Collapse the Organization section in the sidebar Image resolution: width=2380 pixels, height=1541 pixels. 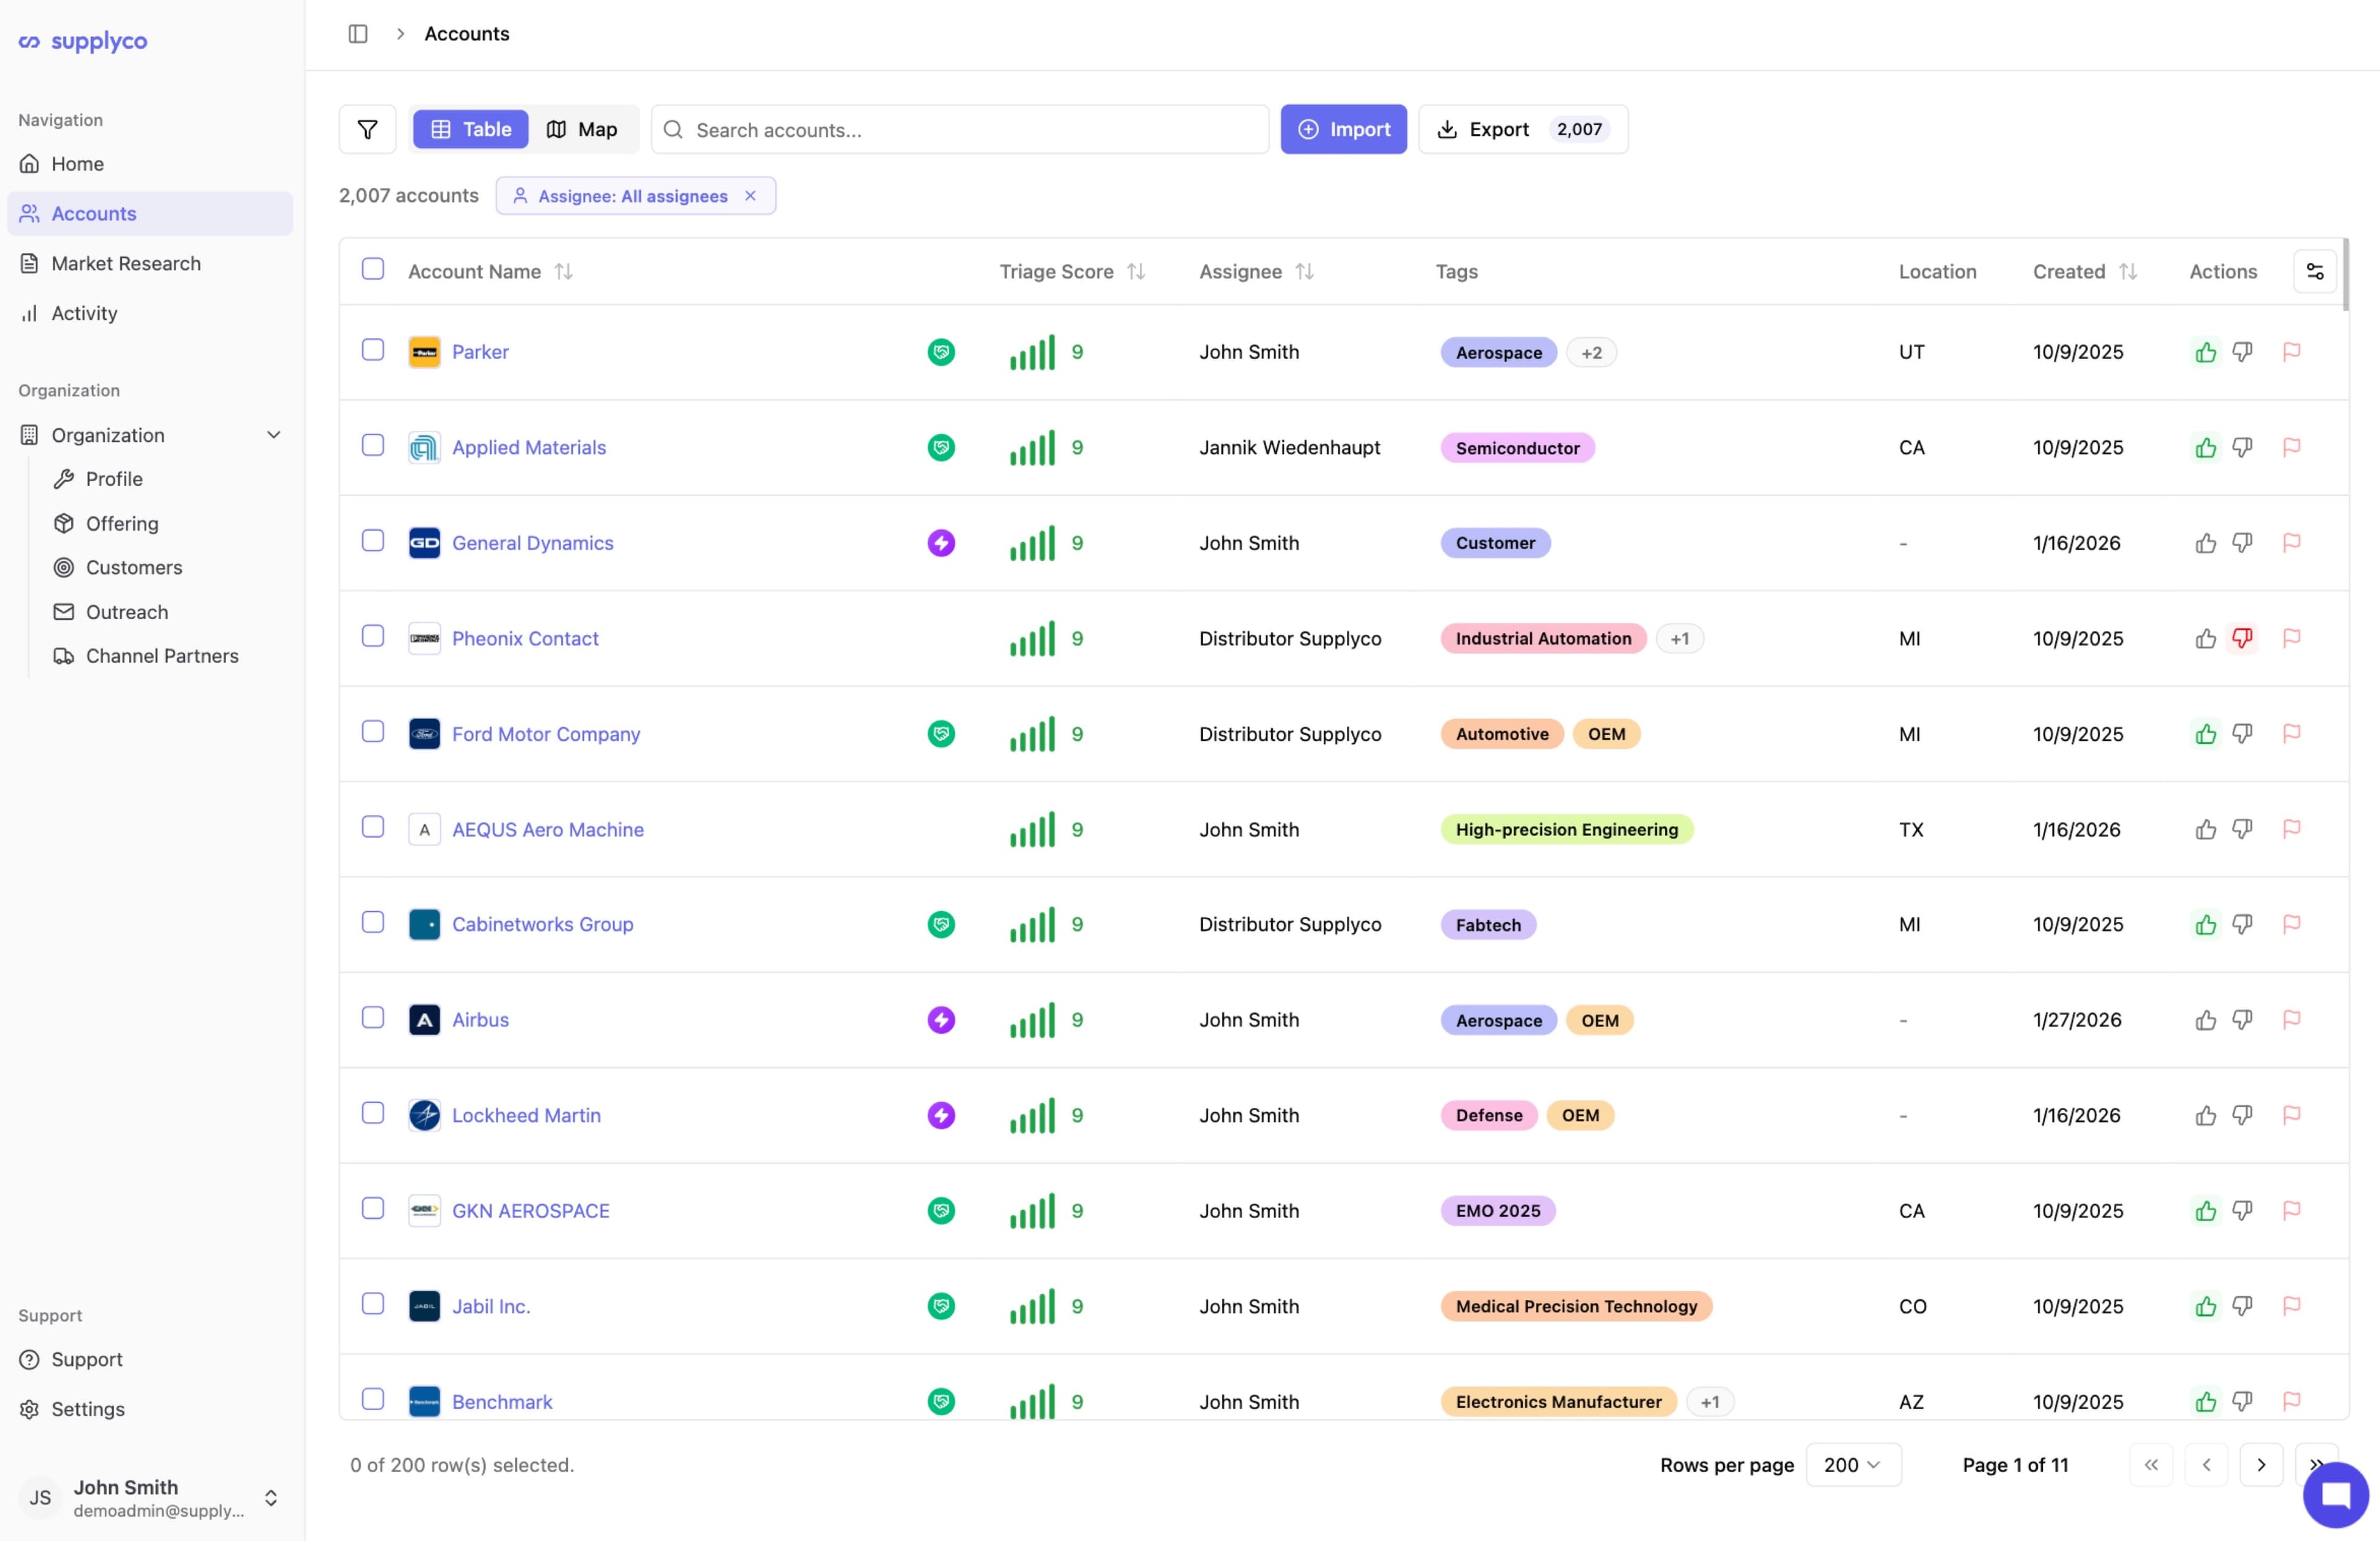(273, 434)
